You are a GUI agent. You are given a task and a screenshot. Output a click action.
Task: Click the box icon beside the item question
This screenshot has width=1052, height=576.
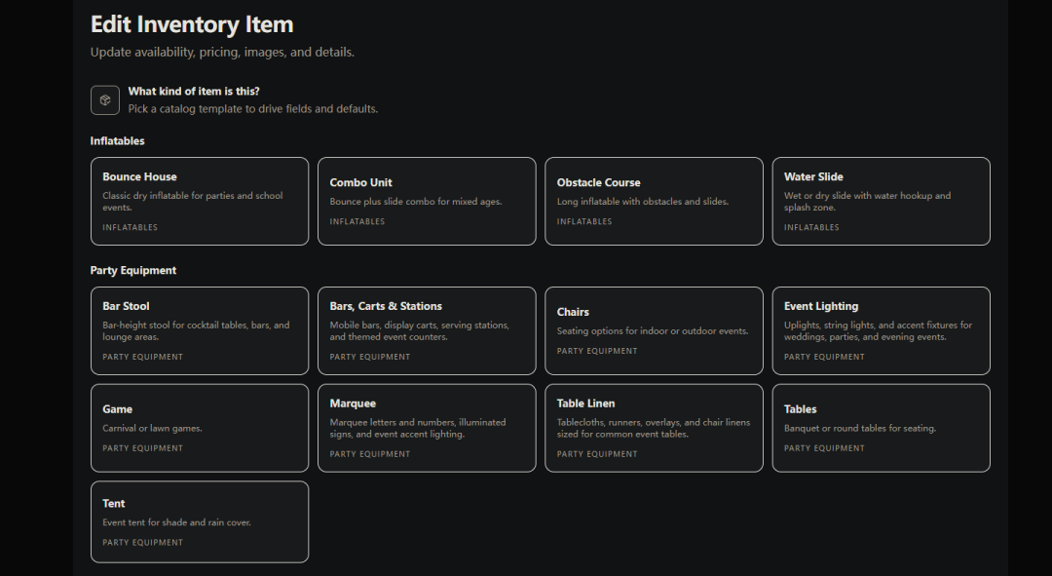[x=105, y=100]
